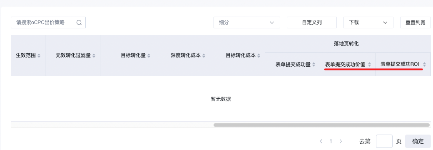
Task: Sort by 目标转化成本 column arrows
Action: pyautogui.click(x=259, y=56)
